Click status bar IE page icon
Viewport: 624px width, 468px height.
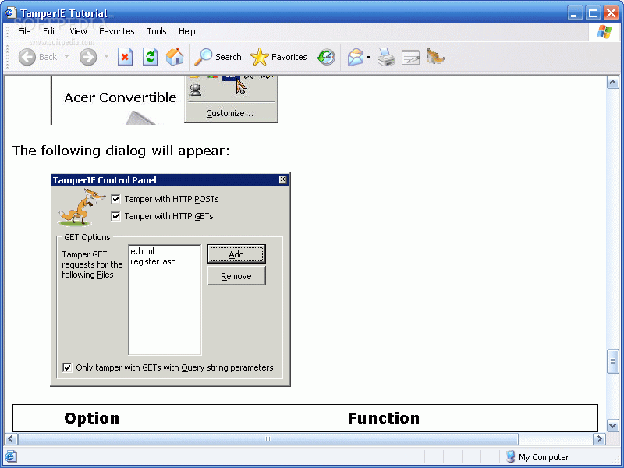pyautogui.click(x=10, y=456)
